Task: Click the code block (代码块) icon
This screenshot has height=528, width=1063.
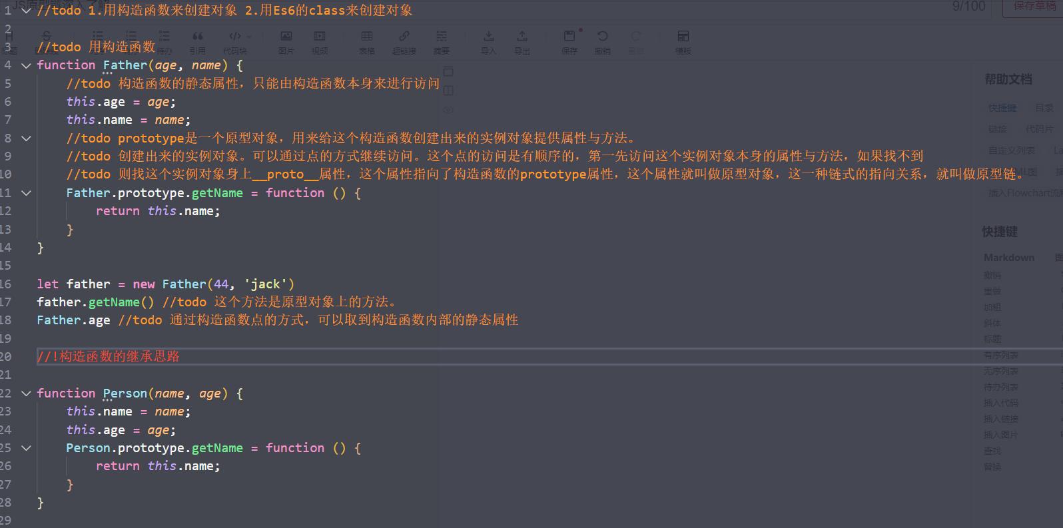Action: (x=234, y=36)
